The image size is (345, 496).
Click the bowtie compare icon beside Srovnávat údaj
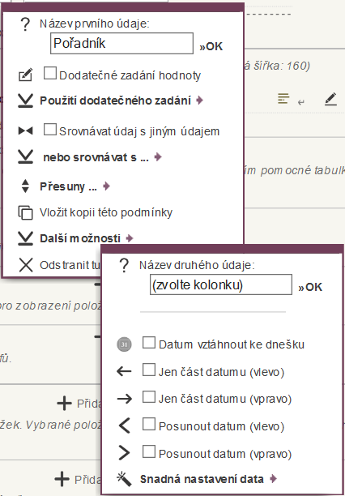click(x=25, y=130)
